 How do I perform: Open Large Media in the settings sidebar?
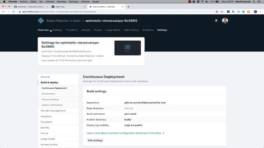48,139
